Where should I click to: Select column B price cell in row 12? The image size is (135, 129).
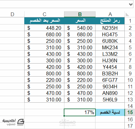pos(80,93)
